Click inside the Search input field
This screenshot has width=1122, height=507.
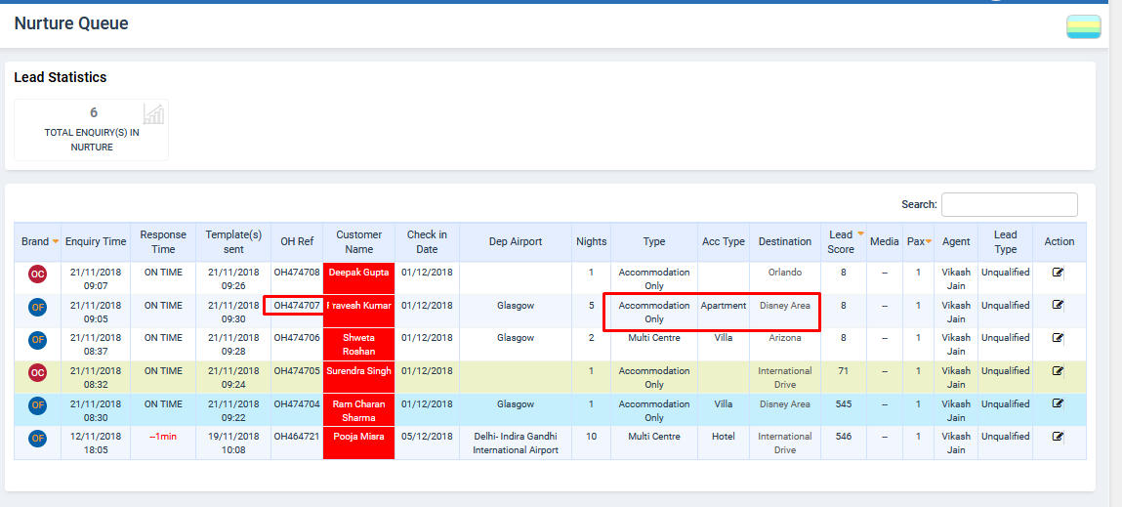(x=1009, y=205)
